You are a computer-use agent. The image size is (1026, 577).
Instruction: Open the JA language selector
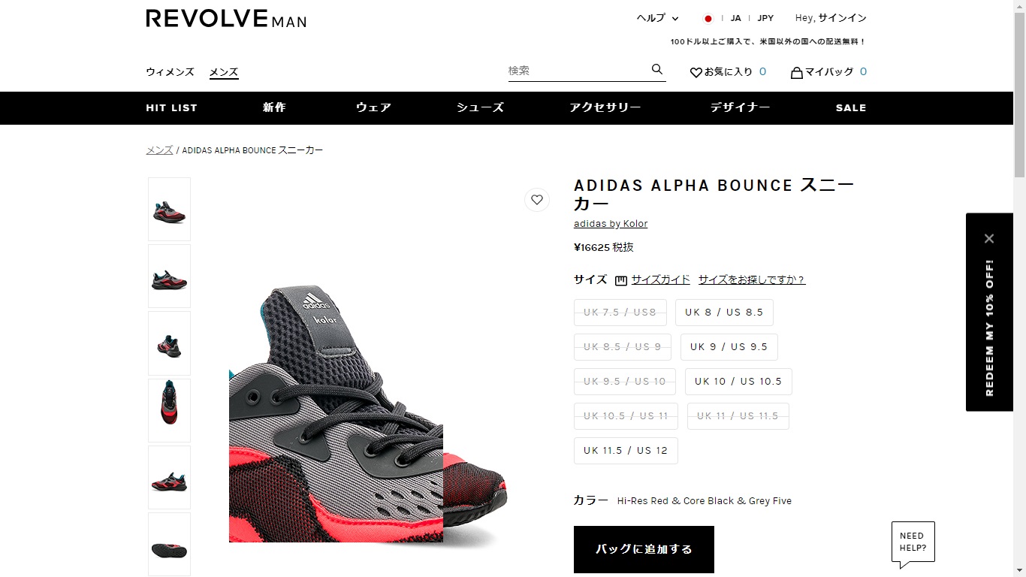(736, 18)
